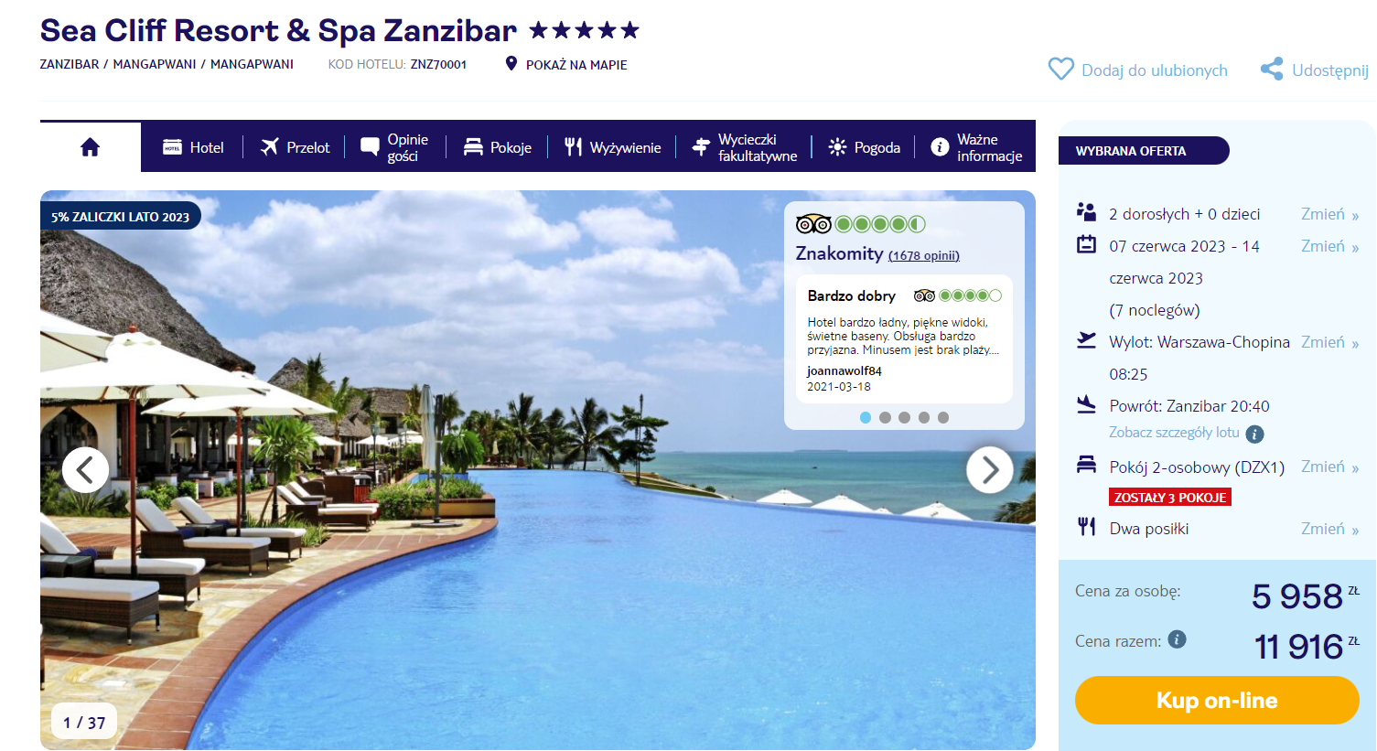Screen dimensions: 1377x751
Task: Select the third review carousel dot
Action: [904, 417]
